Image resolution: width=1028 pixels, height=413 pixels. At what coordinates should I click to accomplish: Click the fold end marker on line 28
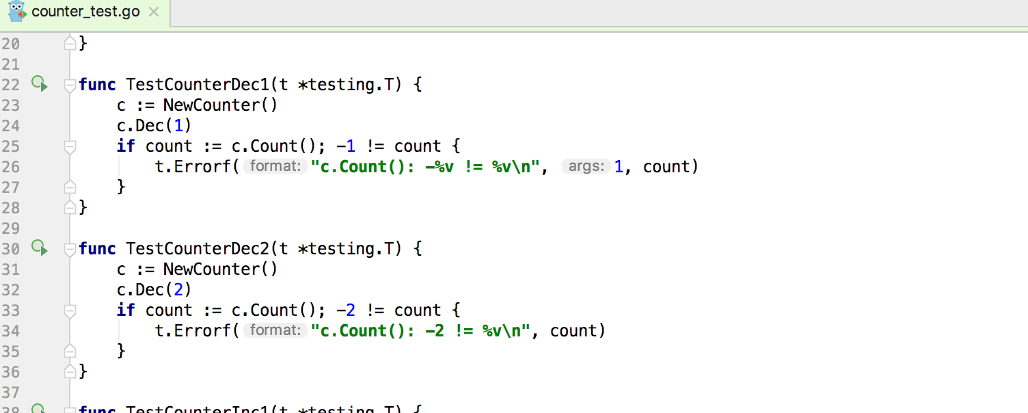point(70,207)
